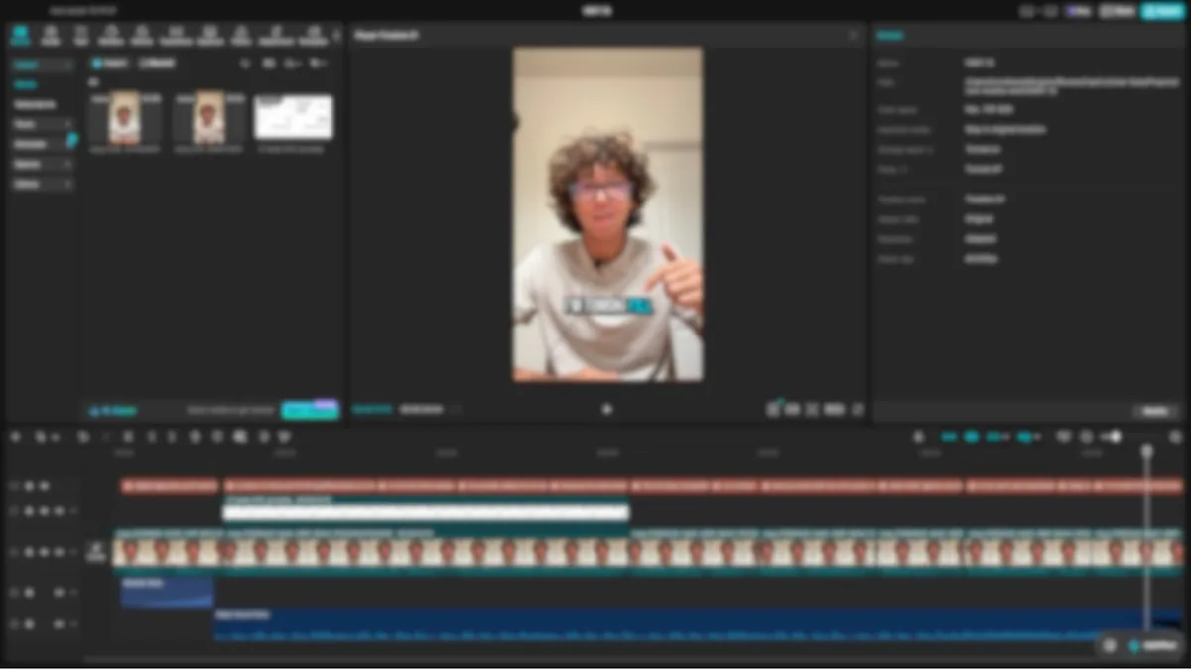Open the Text tab in top toolbar
This screenshot has height=670, width=1191.
click(x=81, y=35)
